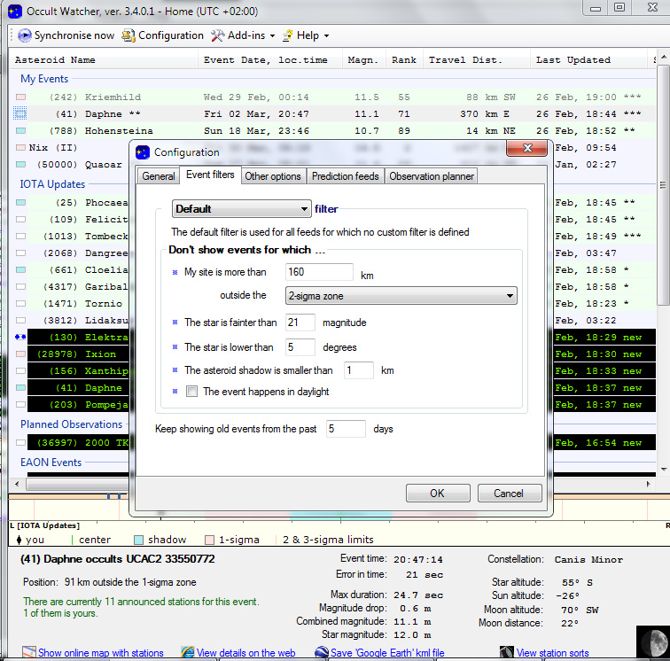The width and height of the screenshot is (670, 661).
Task: Click the Occult Watcher title bar icon
Action: point(15,12)
